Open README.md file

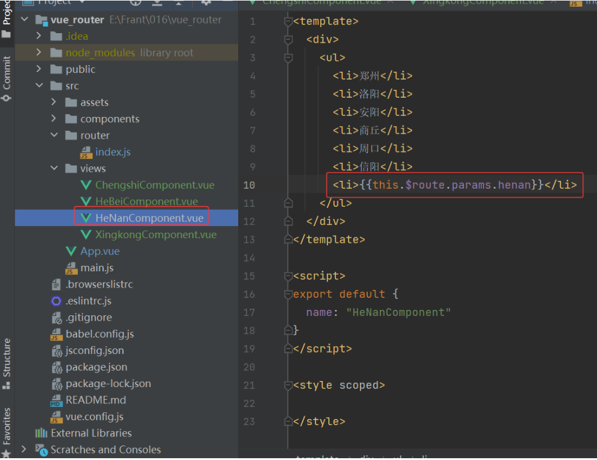coord(95,400)
